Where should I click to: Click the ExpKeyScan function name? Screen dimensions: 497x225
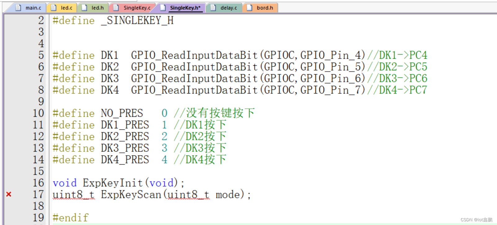(131, 194)
